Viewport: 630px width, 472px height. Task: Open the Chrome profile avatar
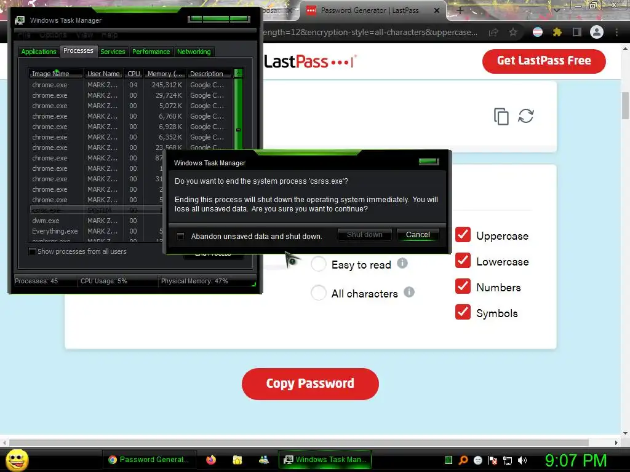pos(597,32)
